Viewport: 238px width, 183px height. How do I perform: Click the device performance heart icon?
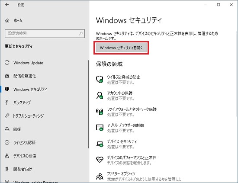(x=100, y=160)
